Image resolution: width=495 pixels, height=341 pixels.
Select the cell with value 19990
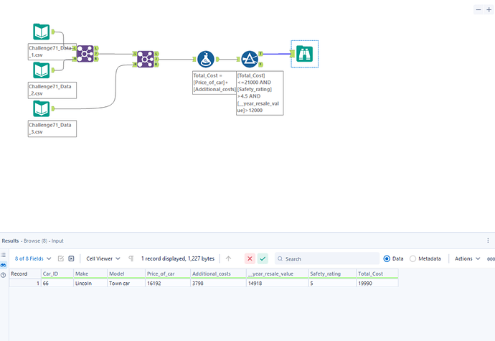pos(377,283)
